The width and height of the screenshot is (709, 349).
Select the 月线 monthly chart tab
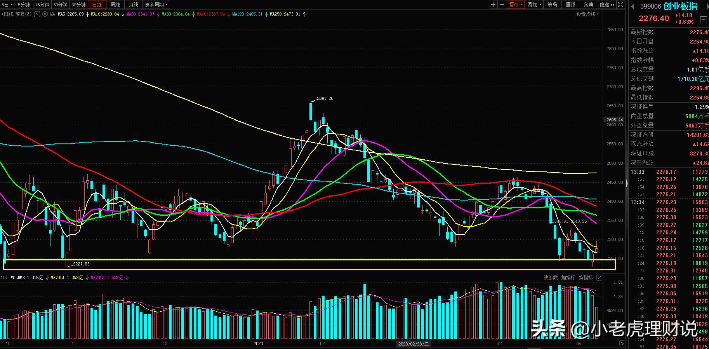[133, 5]
